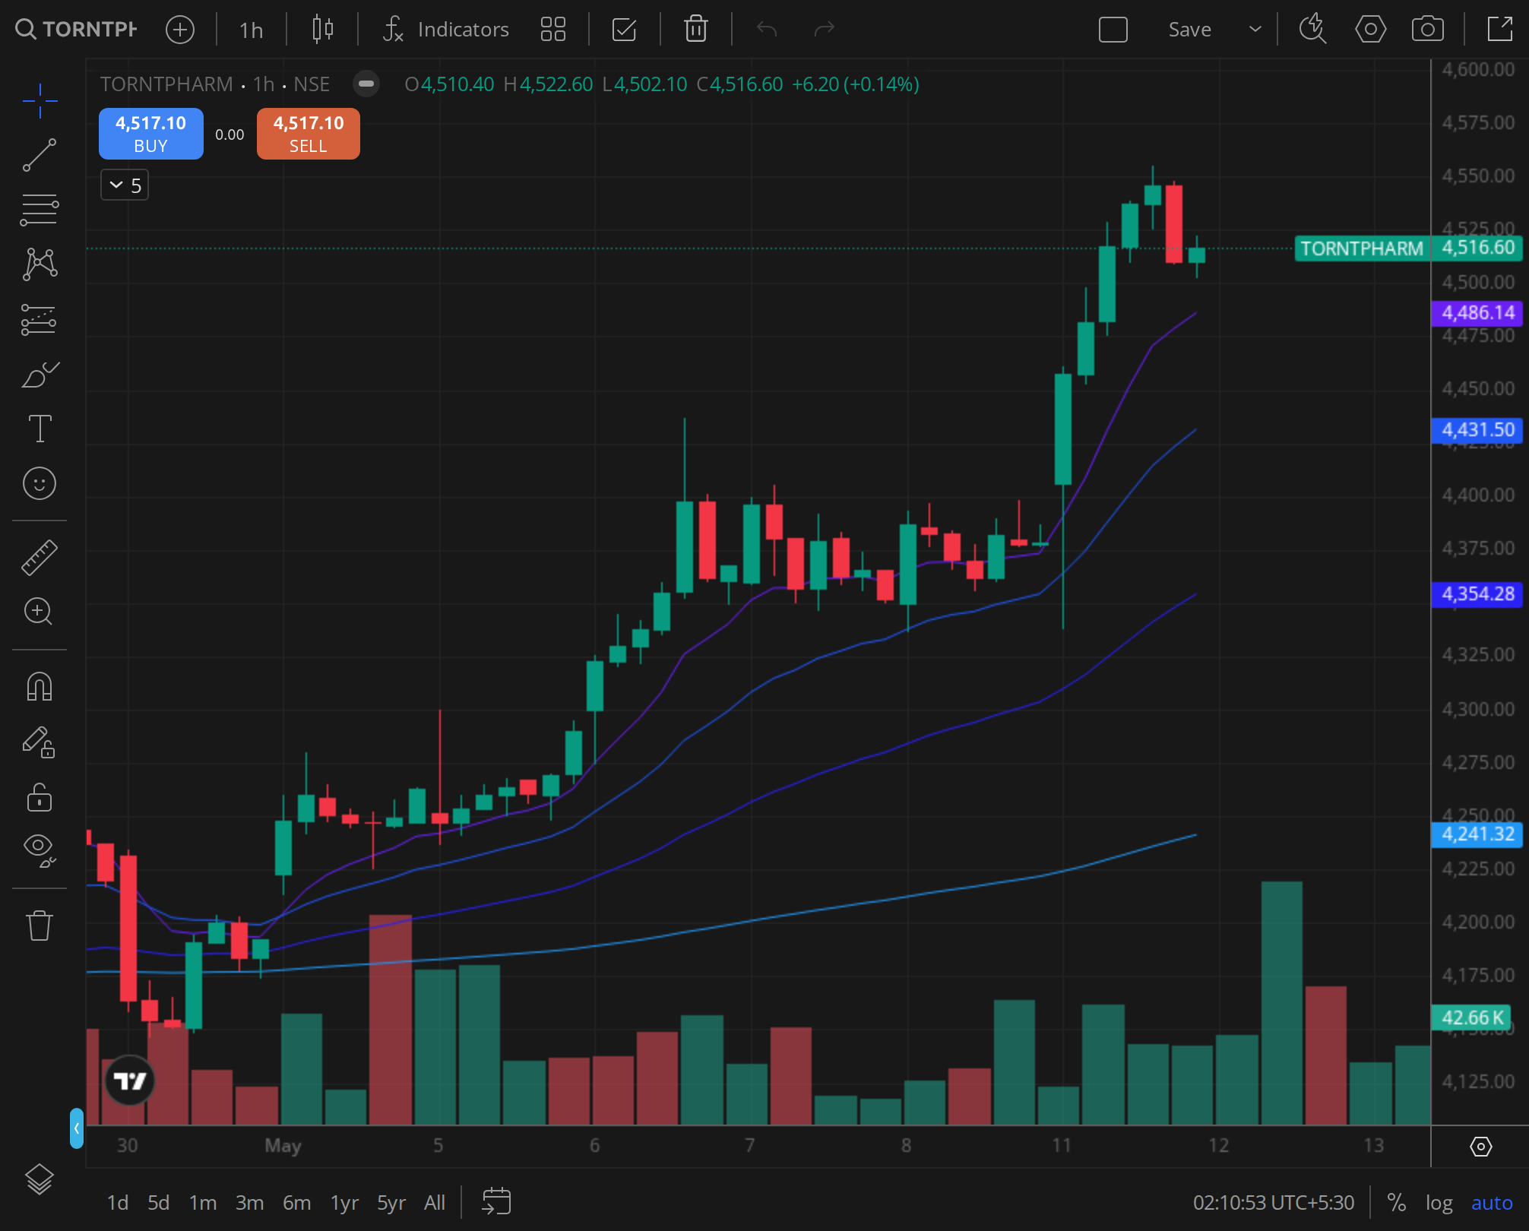This screenshot has width=1529, height=1231.
Task: Open the 1h interval dropdown
Action: pyautogui.click(x=251, y=30)
